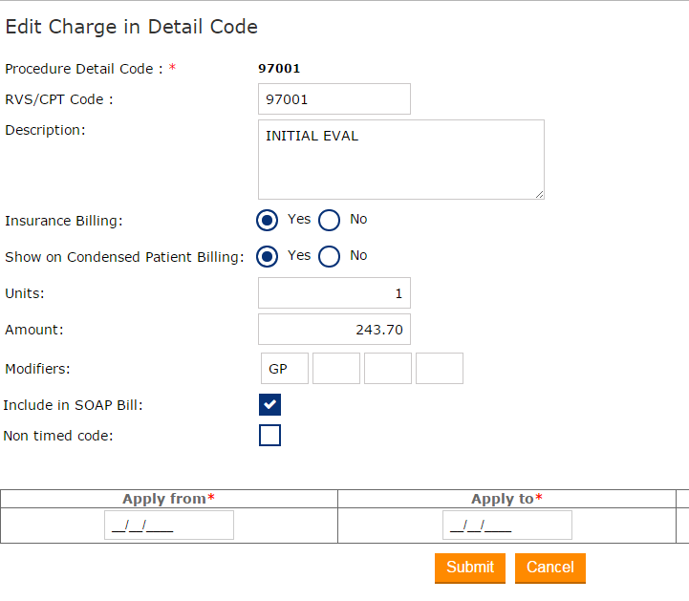Click the Apply to date field
689x601 pixels.
click(x=506, y=526)
